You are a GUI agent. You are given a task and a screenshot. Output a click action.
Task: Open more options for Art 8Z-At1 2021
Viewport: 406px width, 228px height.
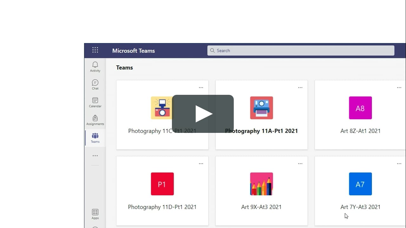[399, 88]
